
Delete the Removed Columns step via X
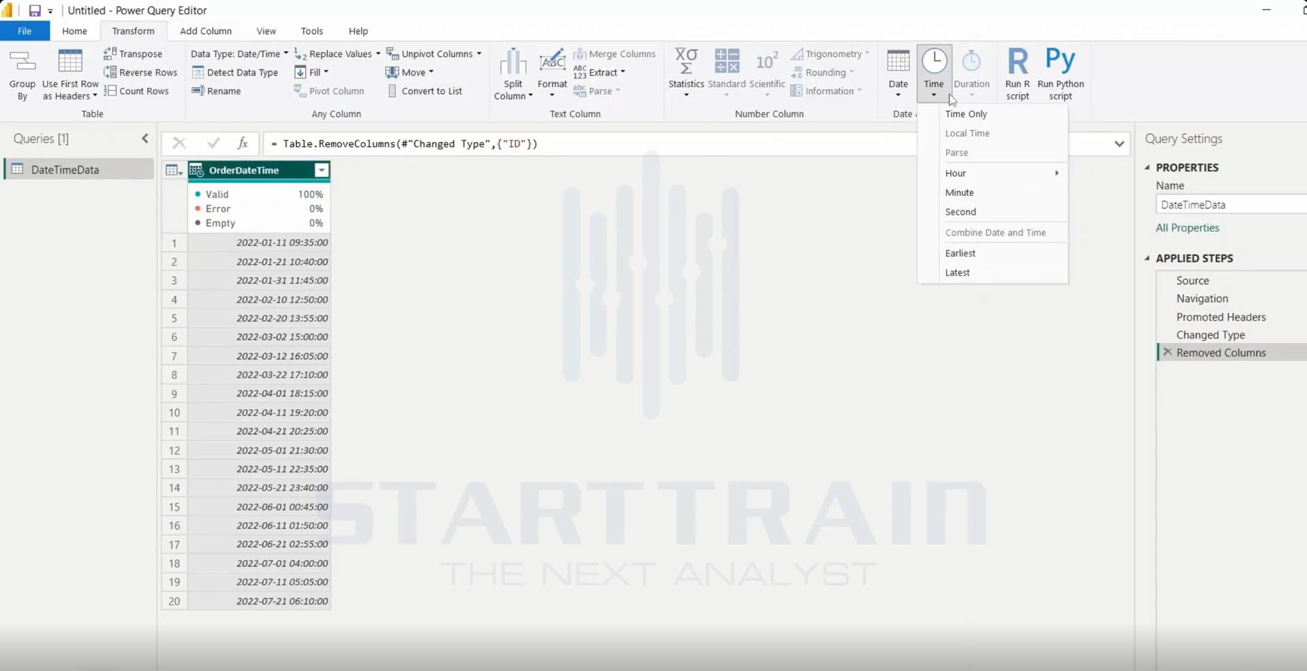click(x=1167, y=353)
